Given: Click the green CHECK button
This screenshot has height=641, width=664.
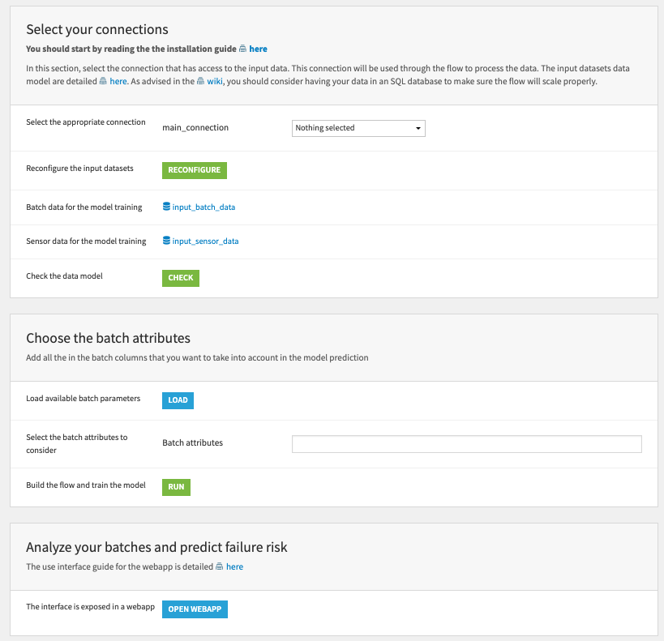Looking at the screenshot, I should [x=180, y=277].
